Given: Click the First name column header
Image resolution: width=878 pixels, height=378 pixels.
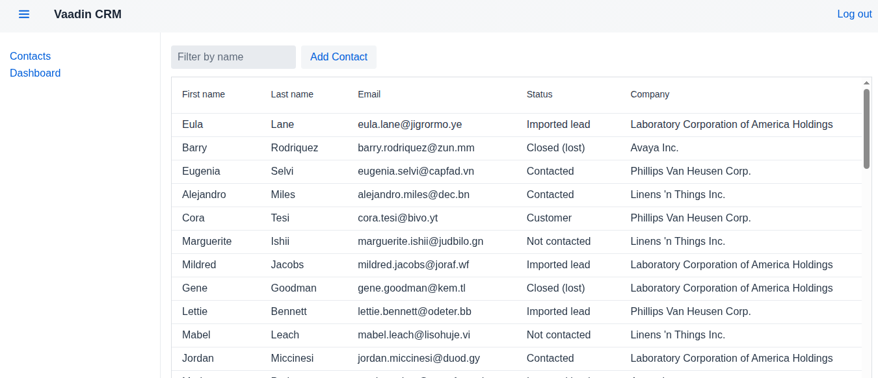Looking at the screenshot, I should tap(204, 94).
